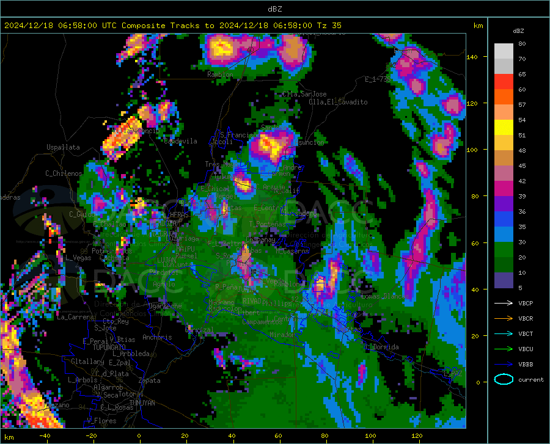Click the blue VBBB arrow icon in legend

(x=504, y=365)
